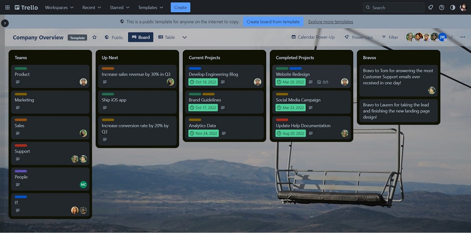
Task: Open the Product card
Action: coord(50,77)
